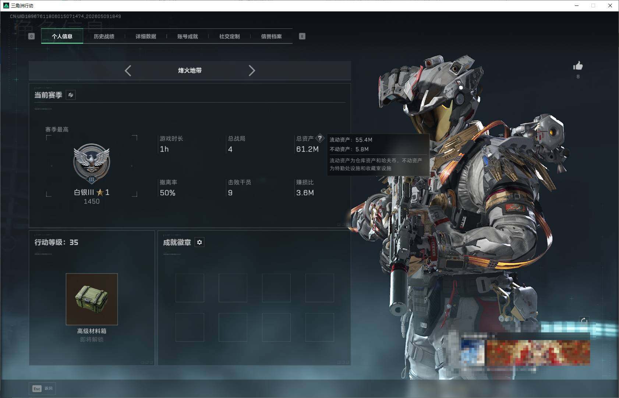Click the CN UID string at top
Image resolution: width=619 pixels, height=398 pixels.
(x=66, y=16)
